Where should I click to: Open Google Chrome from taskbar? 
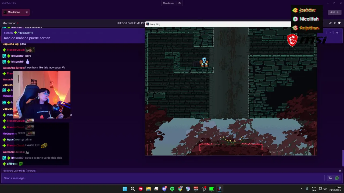coord(180,189)
